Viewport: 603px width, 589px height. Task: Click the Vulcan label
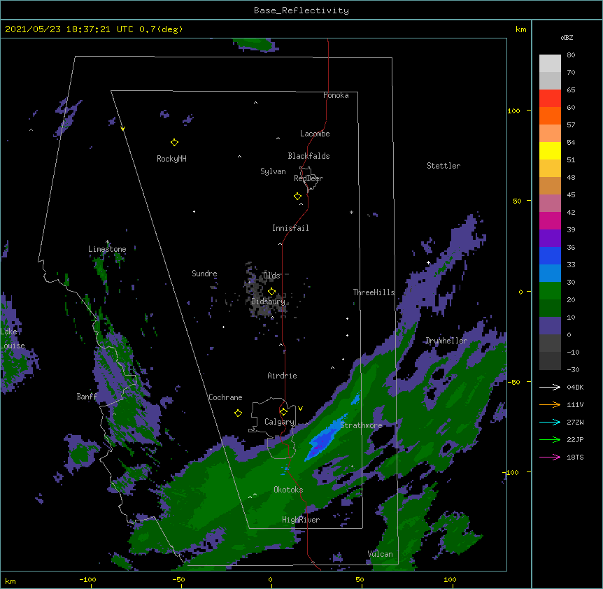tap(380, 554)
